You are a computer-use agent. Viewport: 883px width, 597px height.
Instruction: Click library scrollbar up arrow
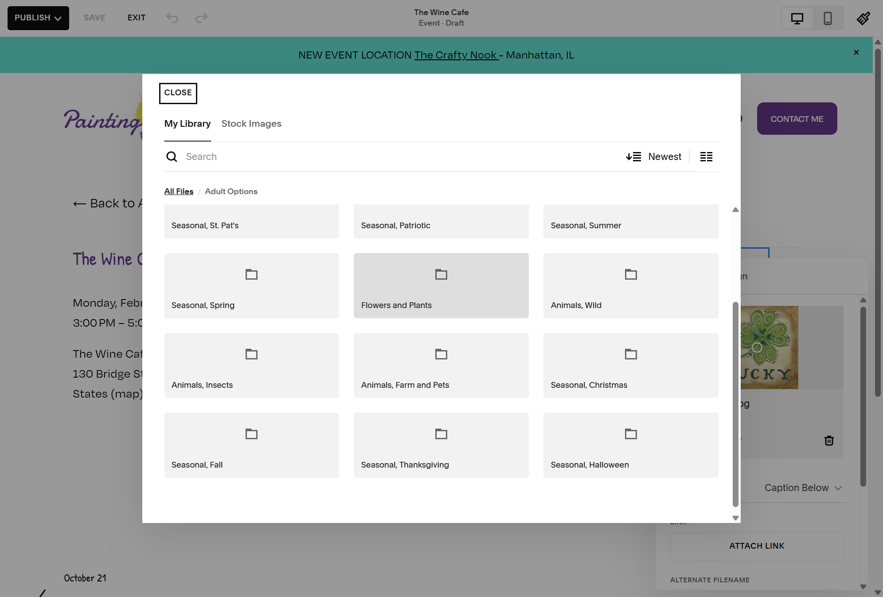tap(735, 210)
